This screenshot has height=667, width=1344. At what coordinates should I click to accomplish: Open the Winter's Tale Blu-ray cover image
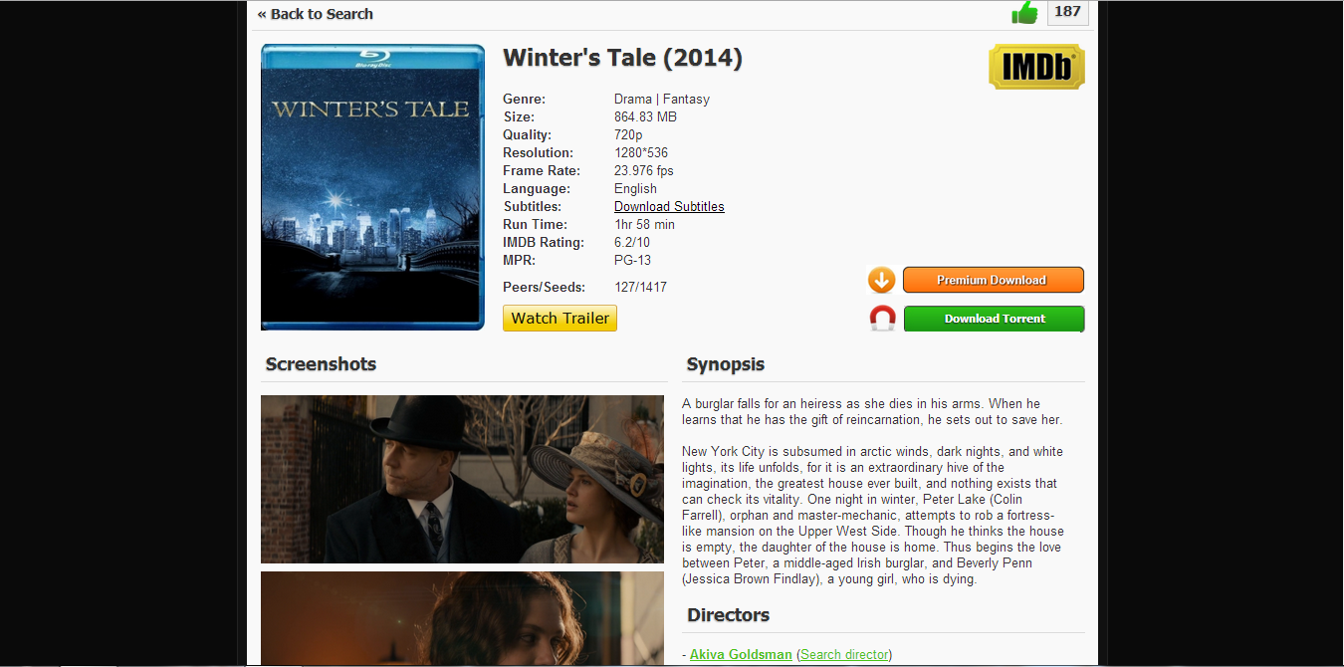[x=372, y=187]
